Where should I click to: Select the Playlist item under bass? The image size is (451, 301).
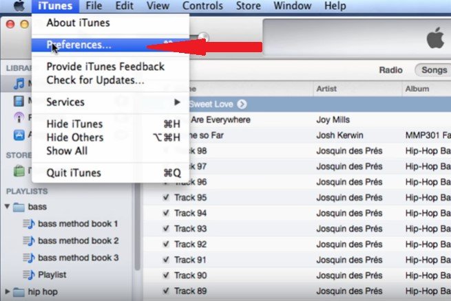point(52,274)
